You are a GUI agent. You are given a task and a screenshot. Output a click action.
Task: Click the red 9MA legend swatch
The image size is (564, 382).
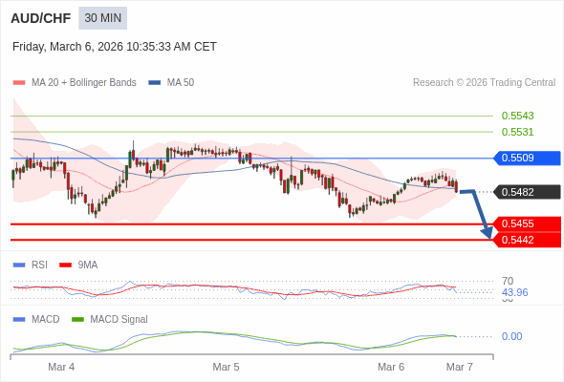(x=65, y=265)
